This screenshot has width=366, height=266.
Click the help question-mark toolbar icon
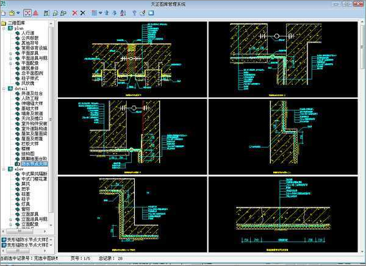click(x=134, y=13)
